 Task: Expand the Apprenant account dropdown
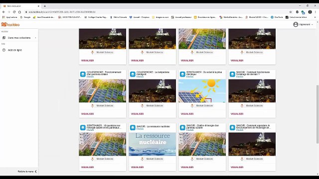[x=312, y=24]
